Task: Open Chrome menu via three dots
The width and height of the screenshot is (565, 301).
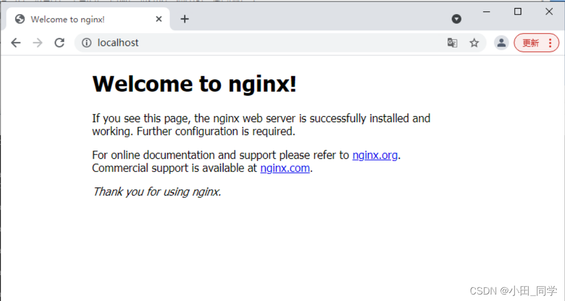Action: pyautogui.click(x=550, y=43)
